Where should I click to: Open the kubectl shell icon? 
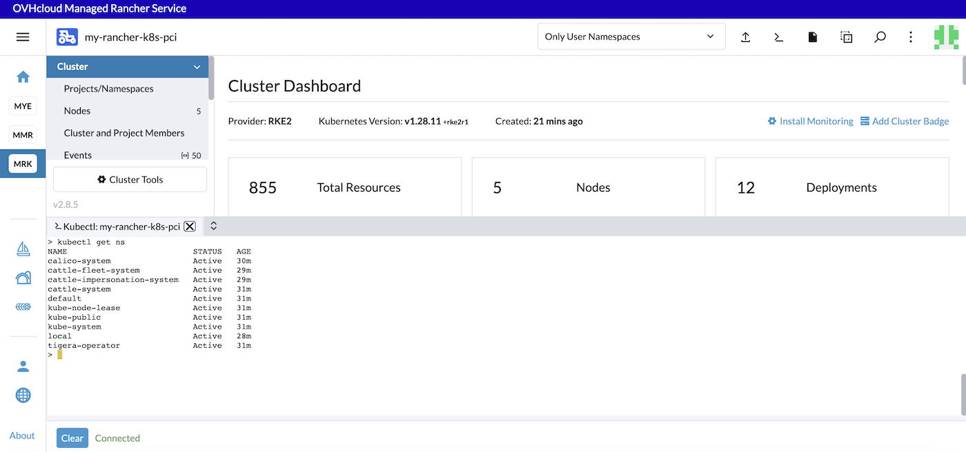click(x=778, y=37)
